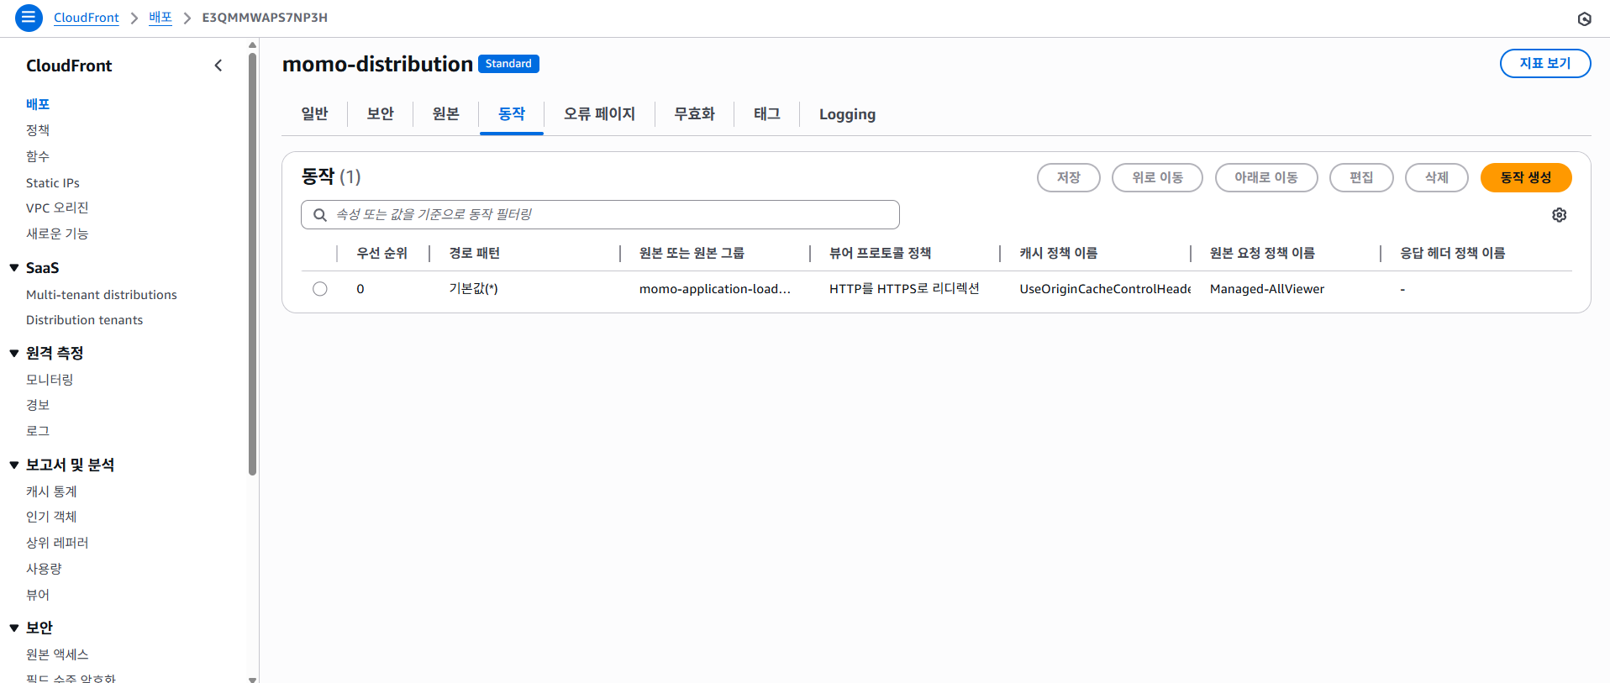
Task: Open 경보 in the sidebar
Action: [38, 405]
